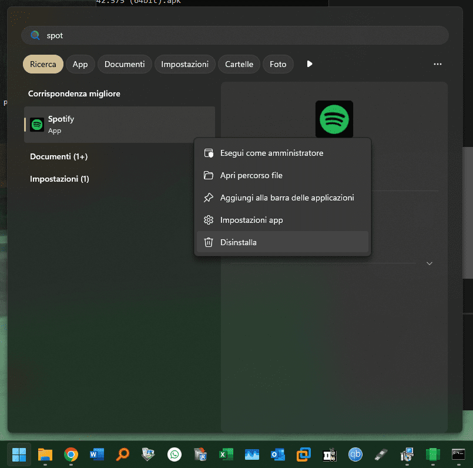Viewport: 473px width, 468px height.
Task: Select Disinstalla from the context menu
Action: pyautogui.click(x=239, y=242)
